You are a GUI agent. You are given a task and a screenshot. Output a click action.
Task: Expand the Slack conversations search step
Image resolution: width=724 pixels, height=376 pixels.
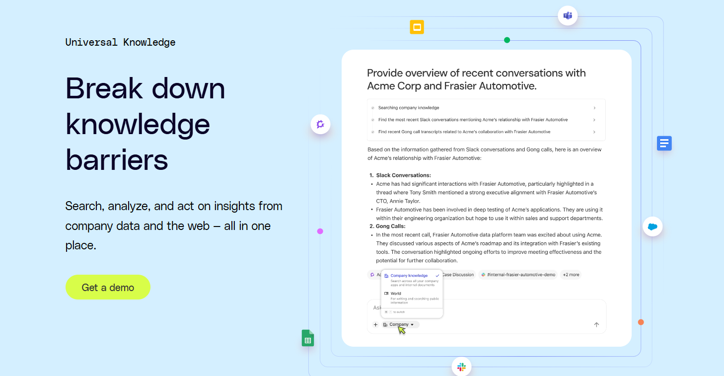coord(486,120)
